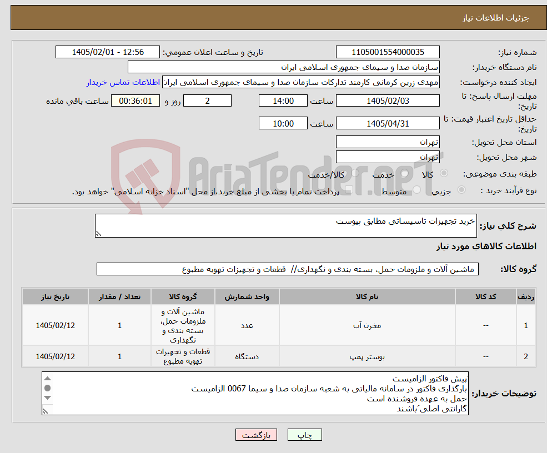Click the چاپ (print) button
The height and width of the screenshot is (453, 547).
(304, 435)
